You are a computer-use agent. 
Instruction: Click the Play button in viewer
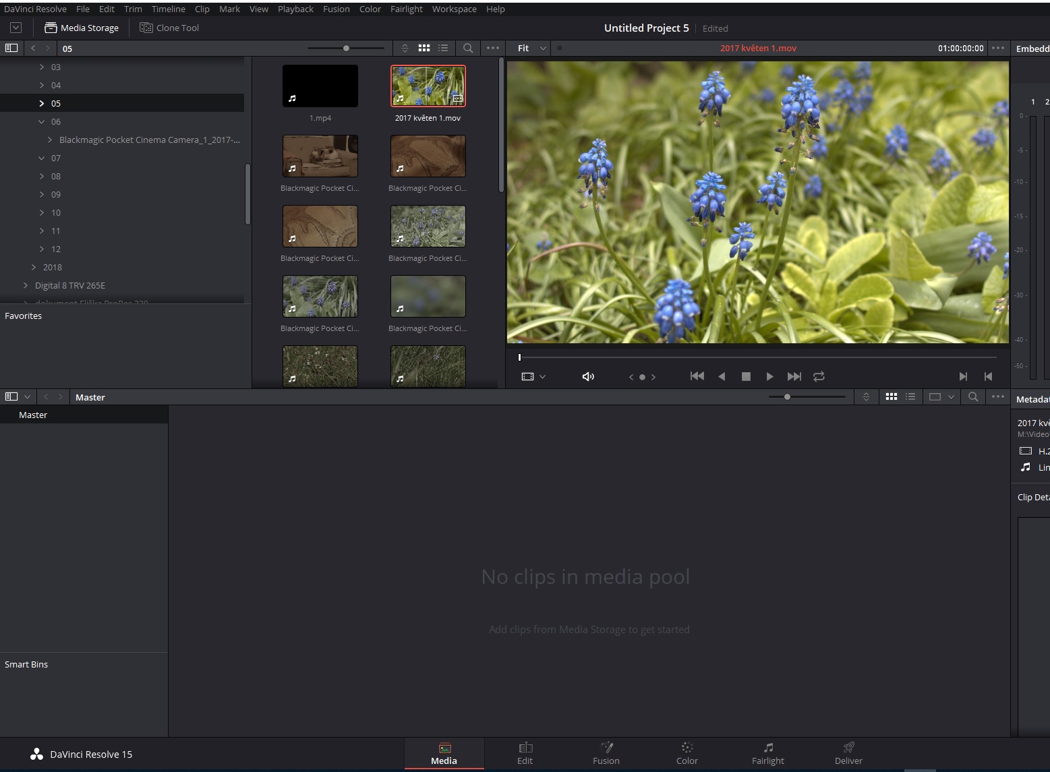pyautogui.click(x=769, y=377)
